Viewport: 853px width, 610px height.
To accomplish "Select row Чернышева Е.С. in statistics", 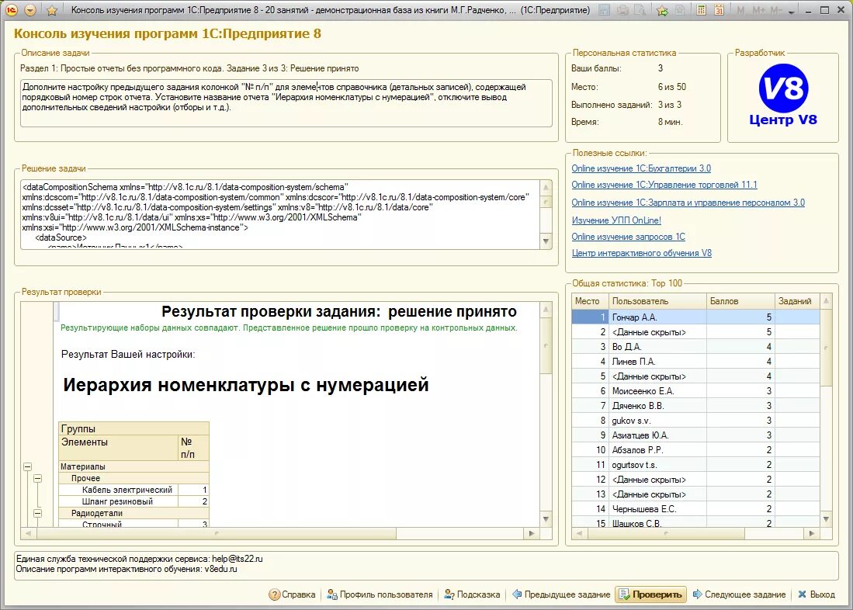I will coord(695,509).
